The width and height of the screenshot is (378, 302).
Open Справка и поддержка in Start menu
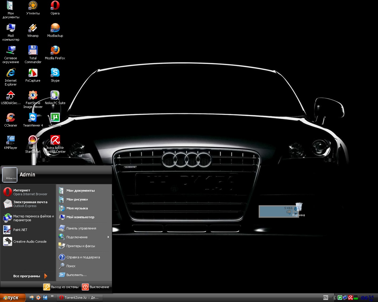tap(84, 257)
